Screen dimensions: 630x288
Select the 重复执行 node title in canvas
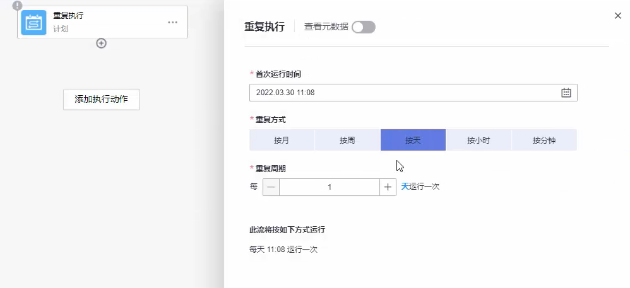pyautogui.click(x=68, y=16)
